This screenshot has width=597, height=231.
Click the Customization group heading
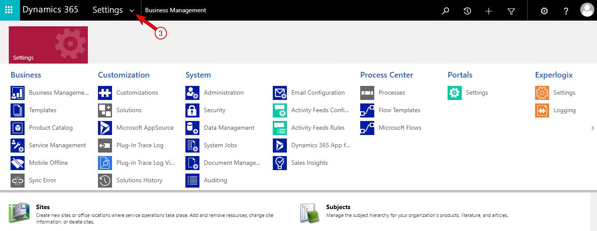coord(124,75)
